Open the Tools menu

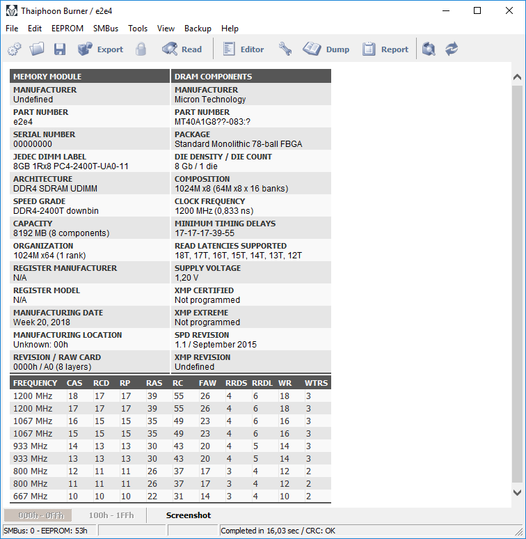click(138, 29)
